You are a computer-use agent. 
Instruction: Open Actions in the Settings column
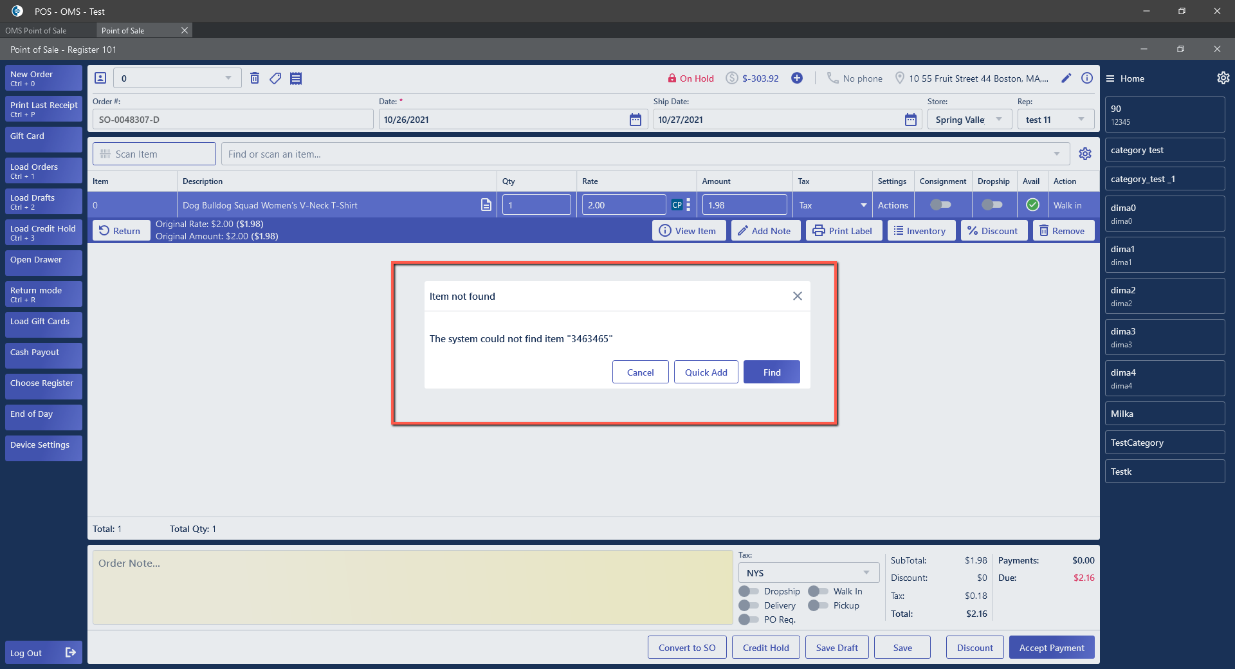(893, 205)
